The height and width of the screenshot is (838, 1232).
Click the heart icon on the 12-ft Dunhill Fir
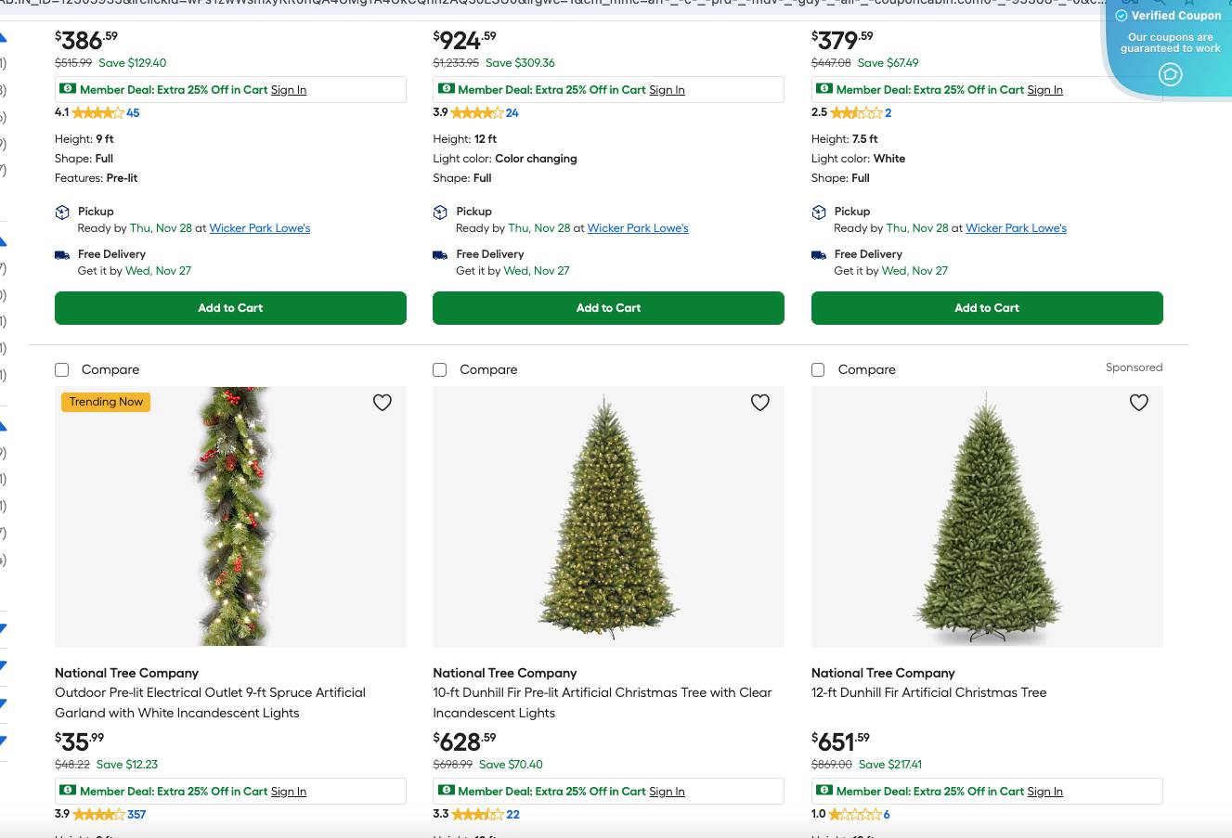point(1139,403)
